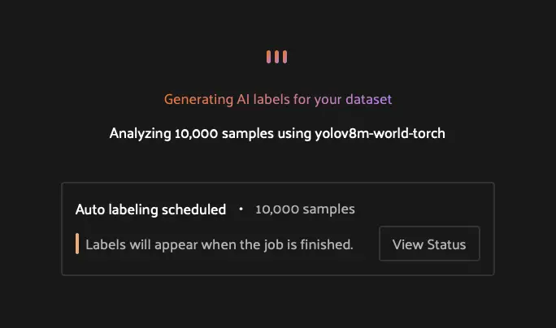
Task: Click the purple word 'dataset' in the heading
Action: point(368,100)
